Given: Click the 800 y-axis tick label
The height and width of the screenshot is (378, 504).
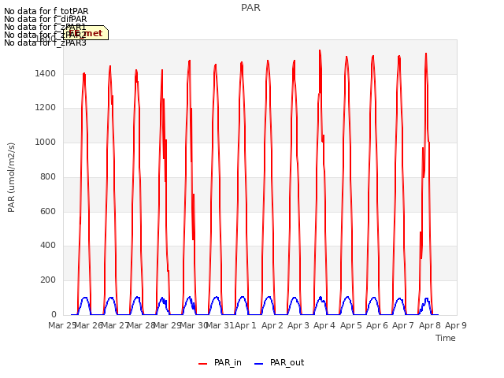Looking at the screenshot, I should point(48,176).
